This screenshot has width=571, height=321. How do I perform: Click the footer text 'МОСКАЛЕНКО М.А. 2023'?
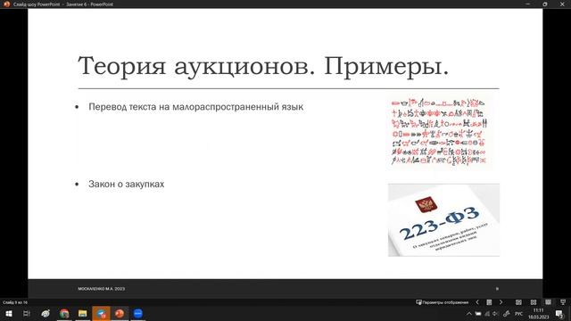pos(101,289)
